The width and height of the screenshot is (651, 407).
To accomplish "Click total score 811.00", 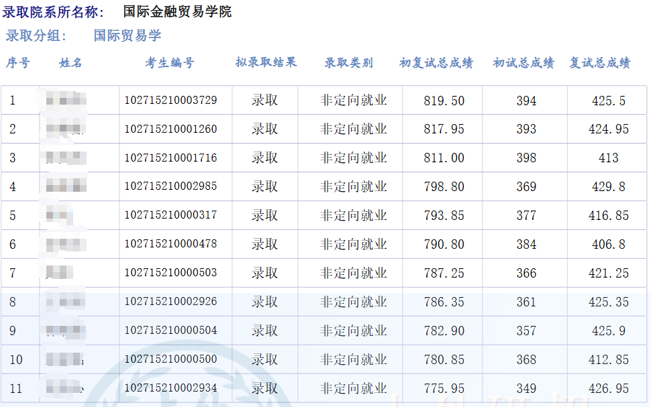I will [x=444, y=158].
